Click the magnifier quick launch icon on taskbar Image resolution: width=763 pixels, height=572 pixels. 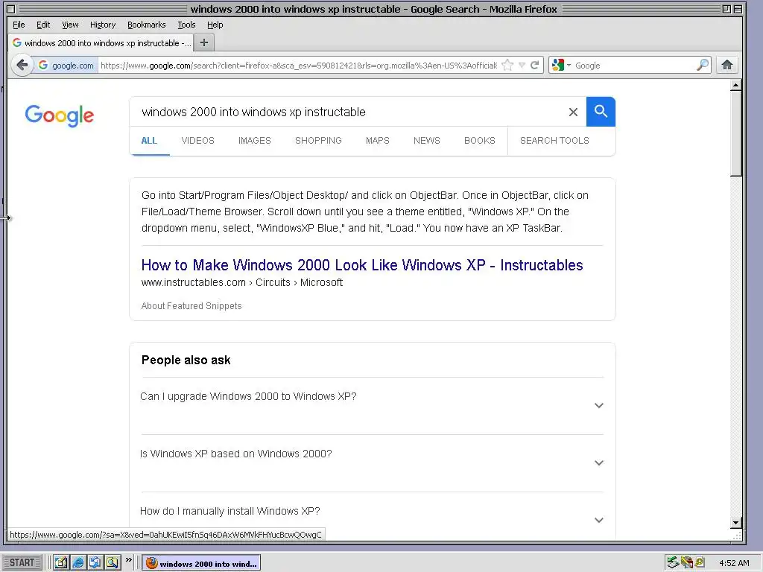(x=112, y=562)
